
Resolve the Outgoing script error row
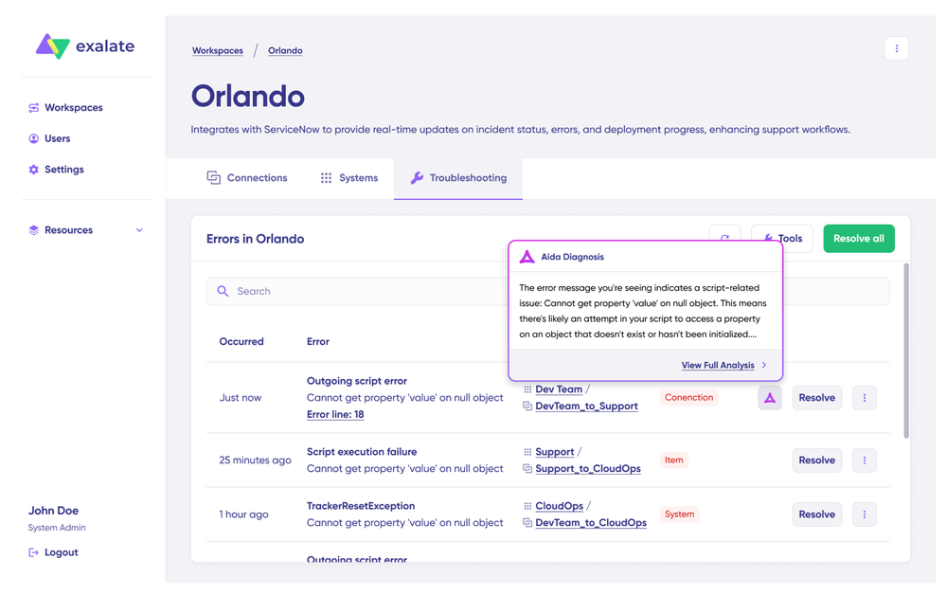point(817,398)
